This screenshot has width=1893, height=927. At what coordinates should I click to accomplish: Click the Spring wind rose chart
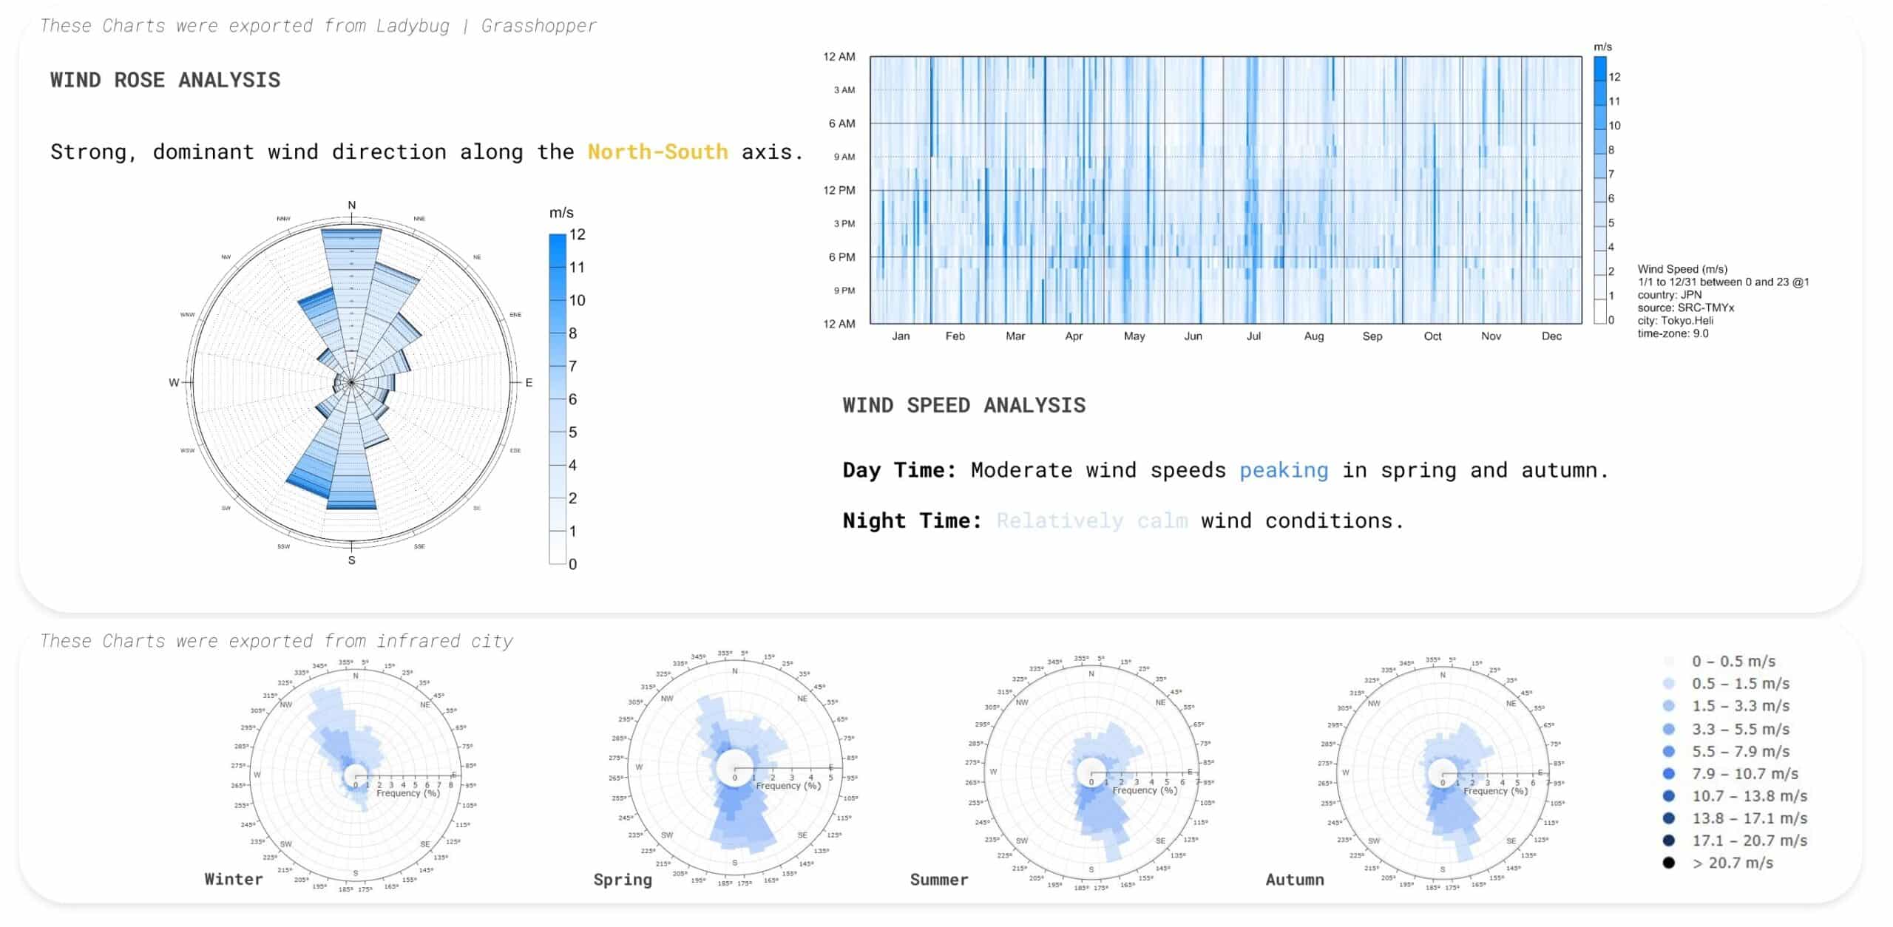click(x=735, y=769)
